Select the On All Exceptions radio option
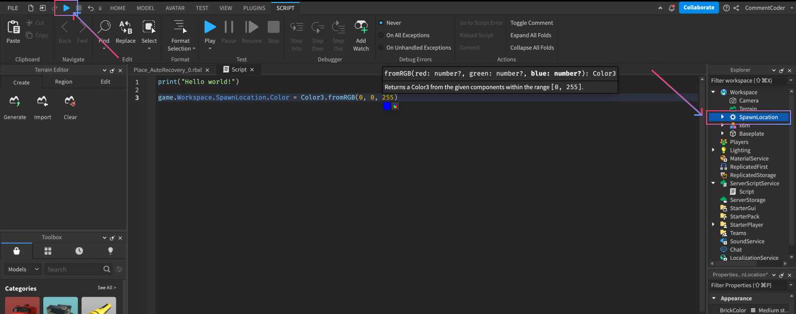Image resolution: width=796 pixels, height=314 pixels. coord(381,35)
